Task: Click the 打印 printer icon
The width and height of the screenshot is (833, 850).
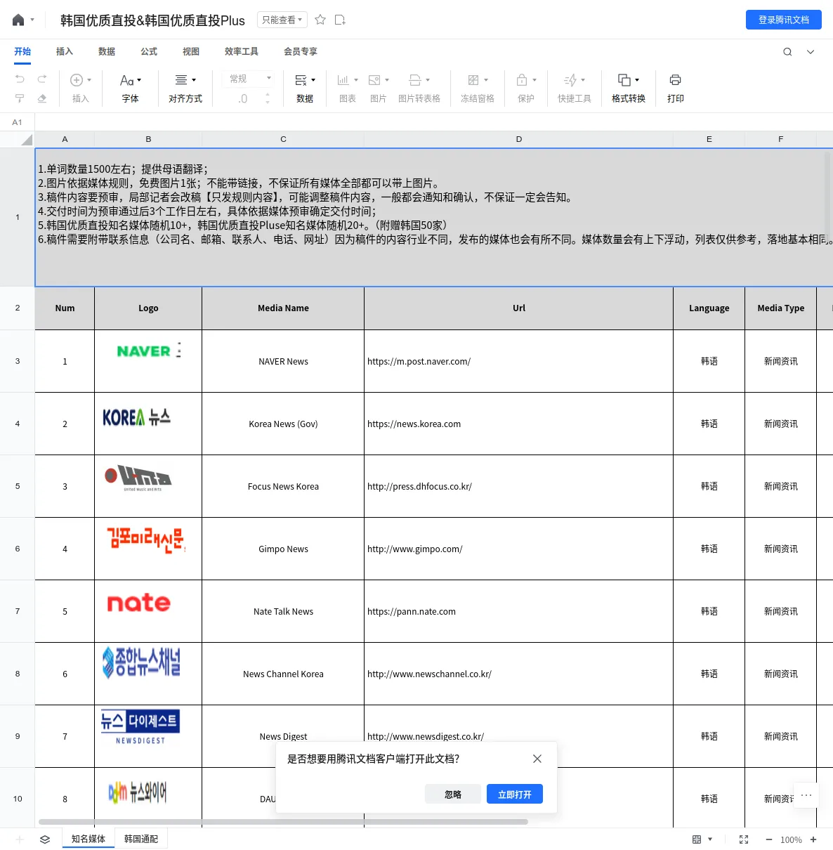Action: pyautogui.click(x=676, y=80)
